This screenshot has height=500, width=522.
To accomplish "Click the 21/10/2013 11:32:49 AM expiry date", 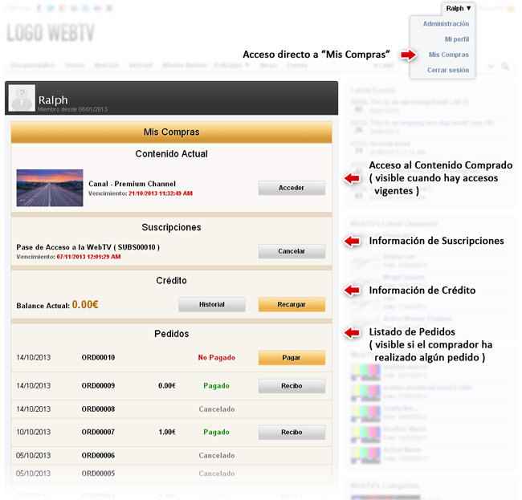I will click(x=161, y=193).
